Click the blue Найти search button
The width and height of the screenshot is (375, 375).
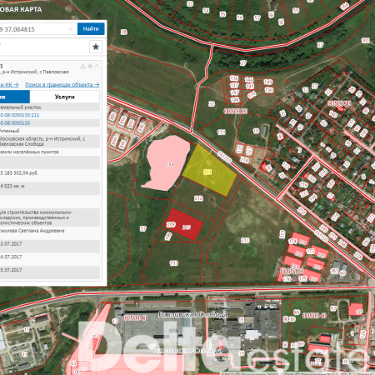point(91,29)
